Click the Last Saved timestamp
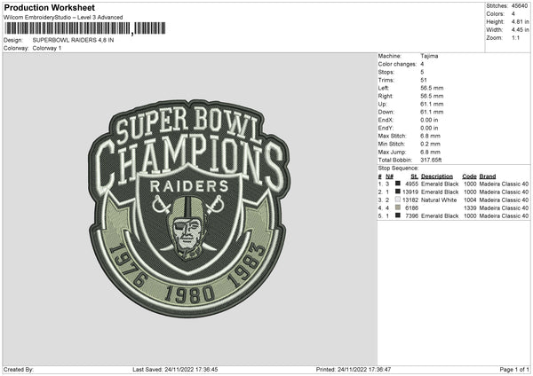Image resolution: width=533 pixels, height=376 pixels. [175, 370]
